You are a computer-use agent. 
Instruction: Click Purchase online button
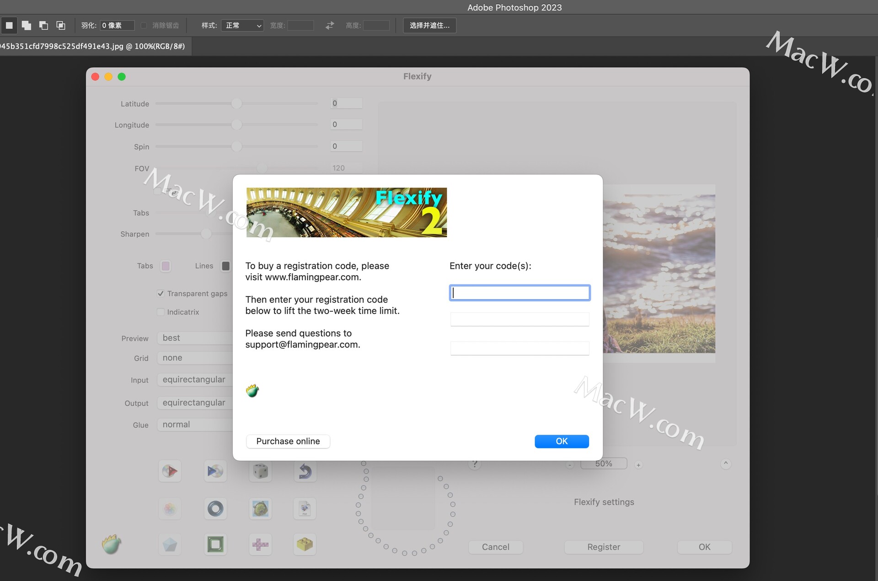pyautogui.click(x=288, y=441)
